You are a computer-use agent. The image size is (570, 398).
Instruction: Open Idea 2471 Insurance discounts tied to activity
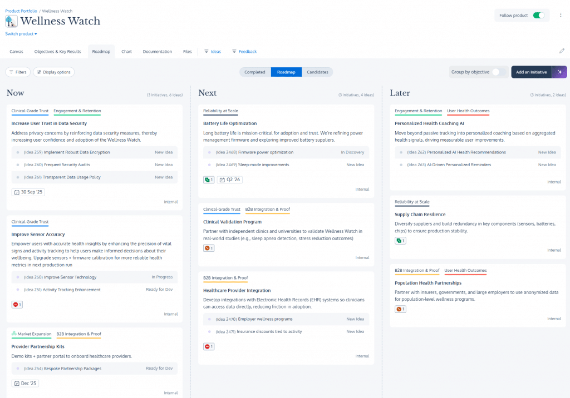click(286, 331)
